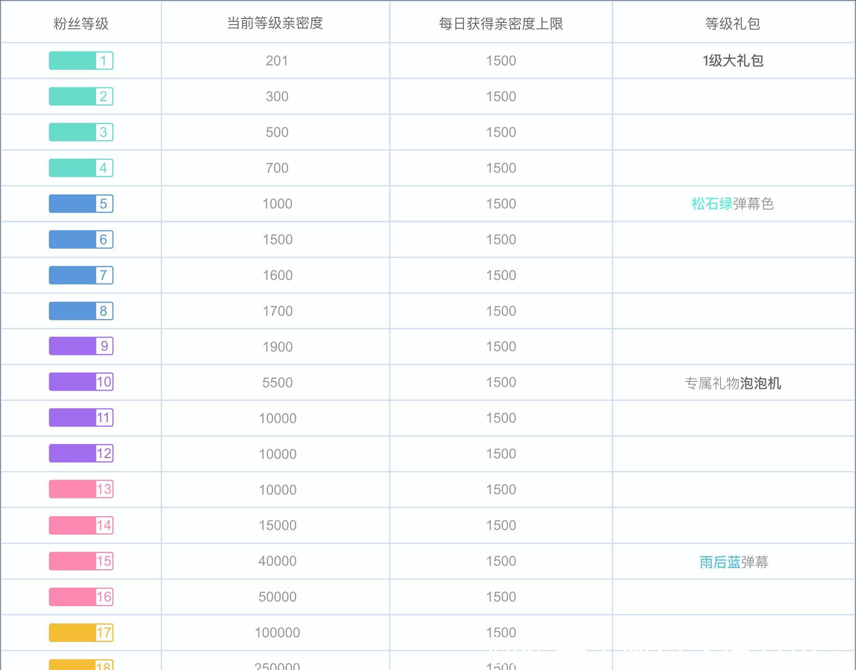The height and width of the screenshot is (670, 856).
Task: Click the 当前等级亲密度 column header
Action: (275, 23)
